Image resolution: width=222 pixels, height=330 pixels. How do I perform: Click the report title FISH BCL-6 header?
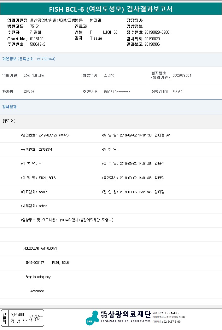point(111,9)
